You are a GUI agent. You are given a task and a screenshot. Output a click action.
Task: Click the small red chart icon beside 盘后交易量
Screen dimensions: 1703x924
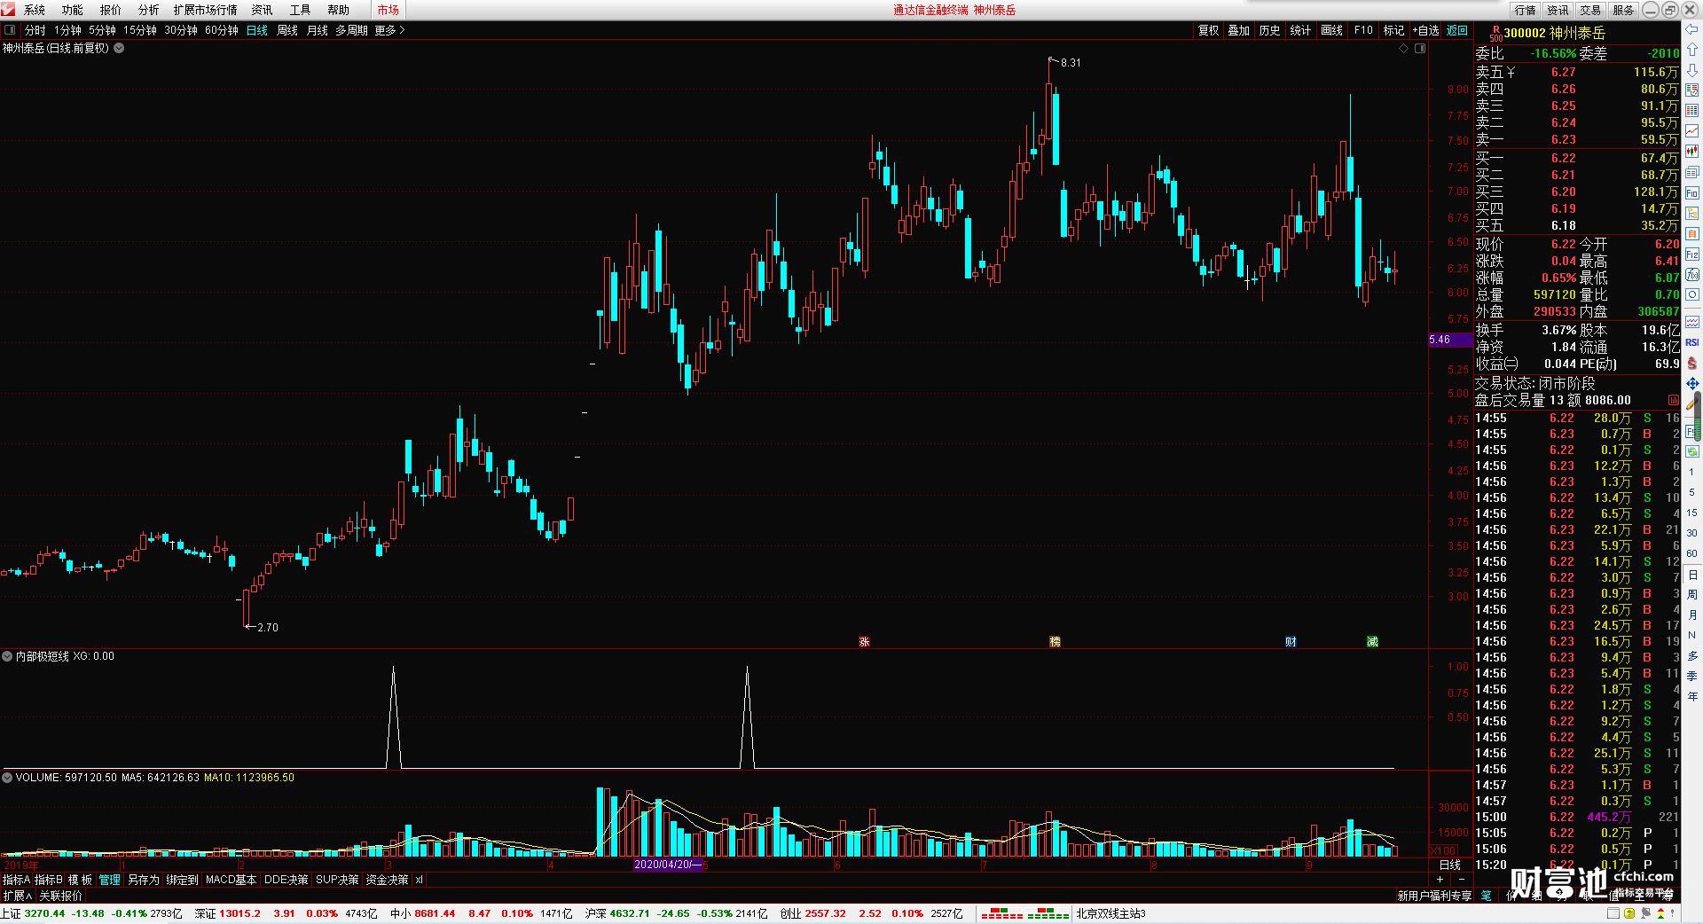click(1673, 400)
